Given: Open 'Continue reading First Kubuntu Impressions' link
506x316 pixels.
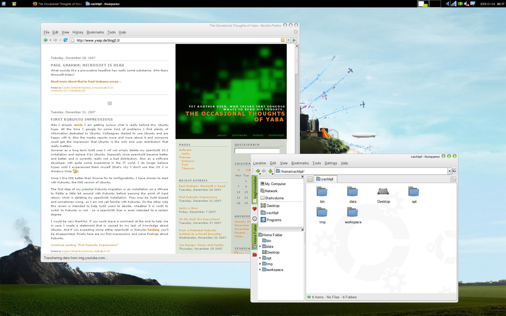Looking at the screenshot, I should pyautogui.click(x=85, y=245).
